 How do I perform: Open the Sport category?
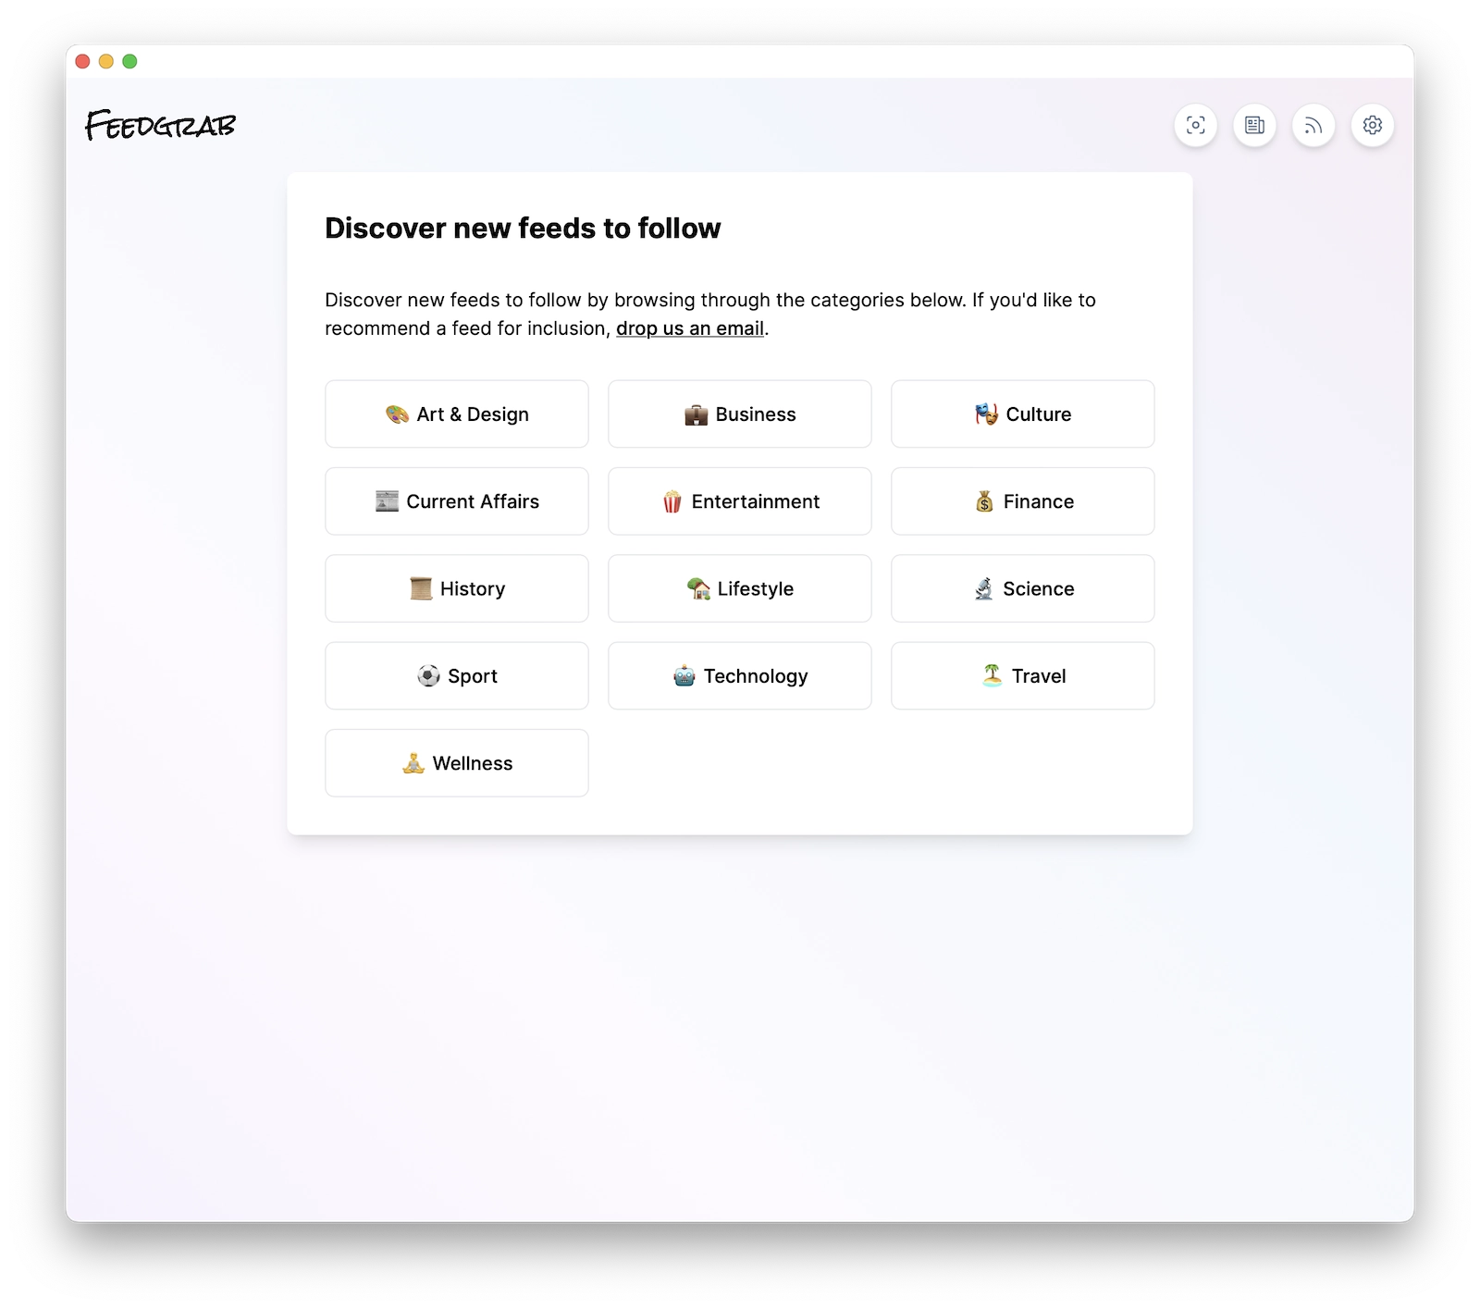[456, 676]
